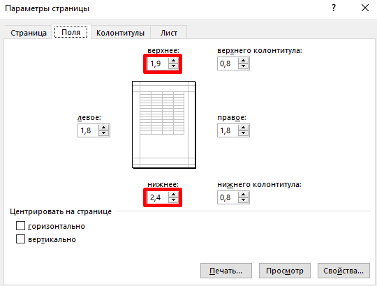This screenshot has height=286, width=377.
Task: Increase the нижнего колонтитула value
Action: pyautogui.click(x=244, y=195)
